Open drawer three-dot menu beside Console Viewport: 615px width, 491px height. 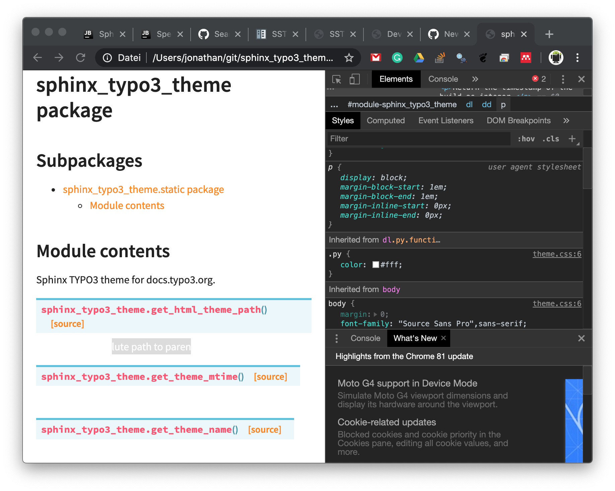(x=337, y=338)
